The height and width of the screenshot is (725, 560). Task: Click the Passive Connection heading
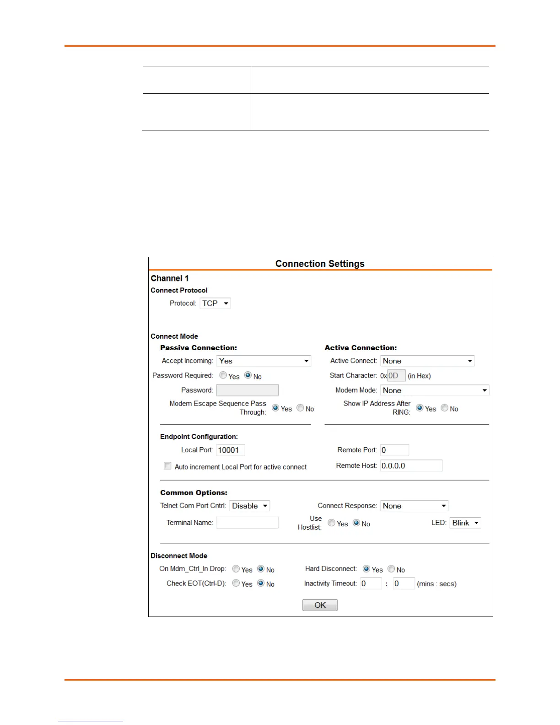point(199,348)
